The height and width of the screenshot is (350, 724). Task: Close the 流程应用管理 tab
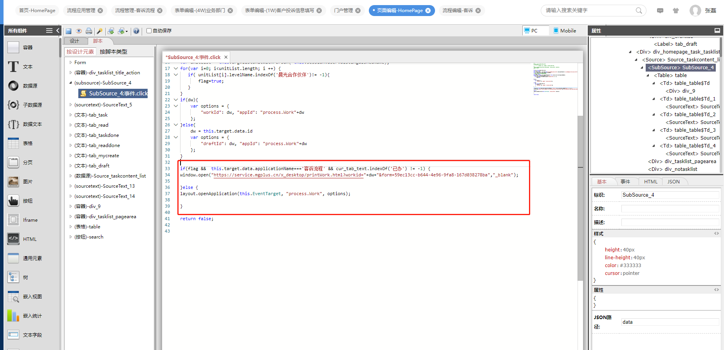pos(100,11)
